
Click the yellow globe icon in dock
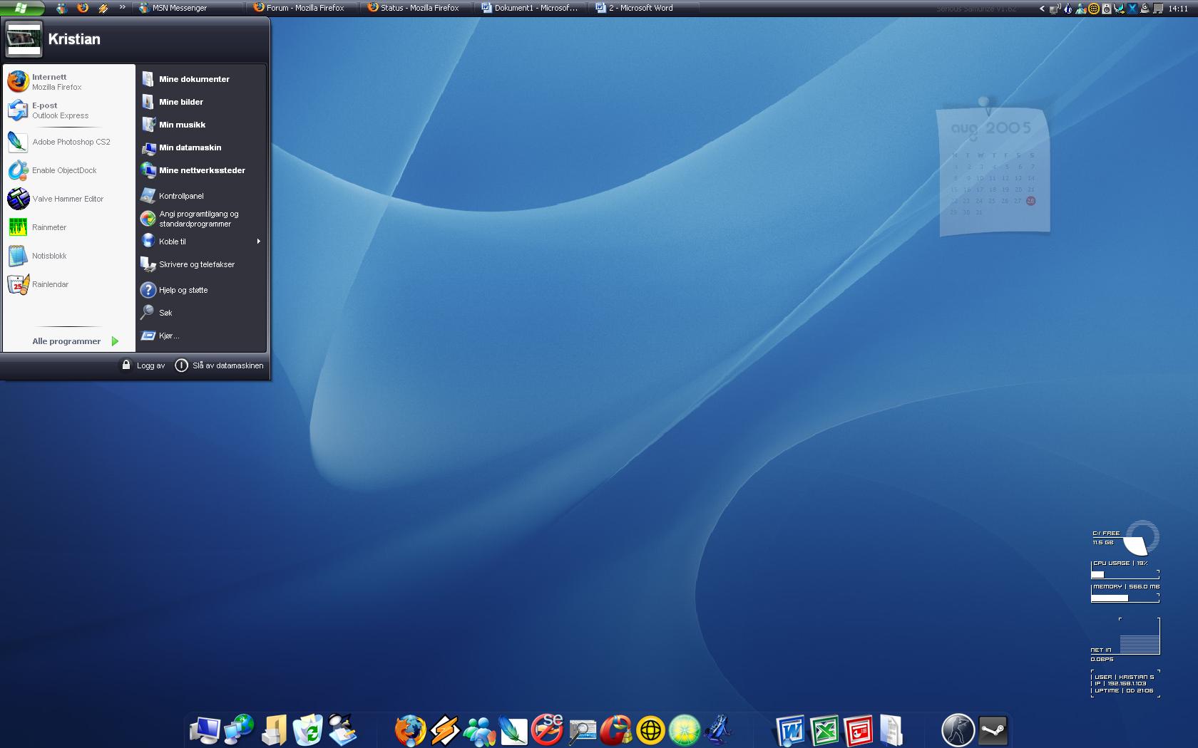[x=650, y=730]
